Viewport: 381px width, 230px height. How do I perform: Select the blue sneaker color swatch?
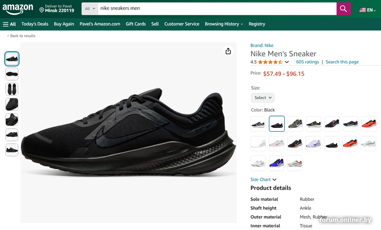click(x=277, y=163)
